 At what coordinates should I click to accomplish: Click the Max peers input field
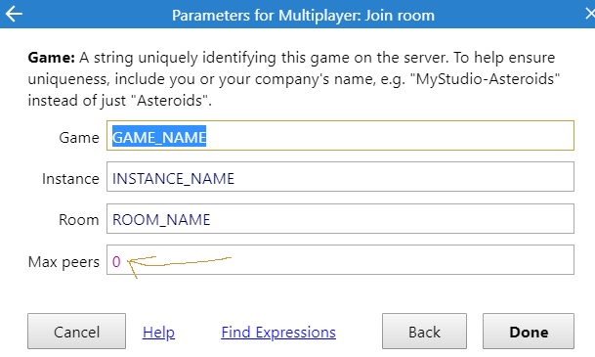[340, 260]
